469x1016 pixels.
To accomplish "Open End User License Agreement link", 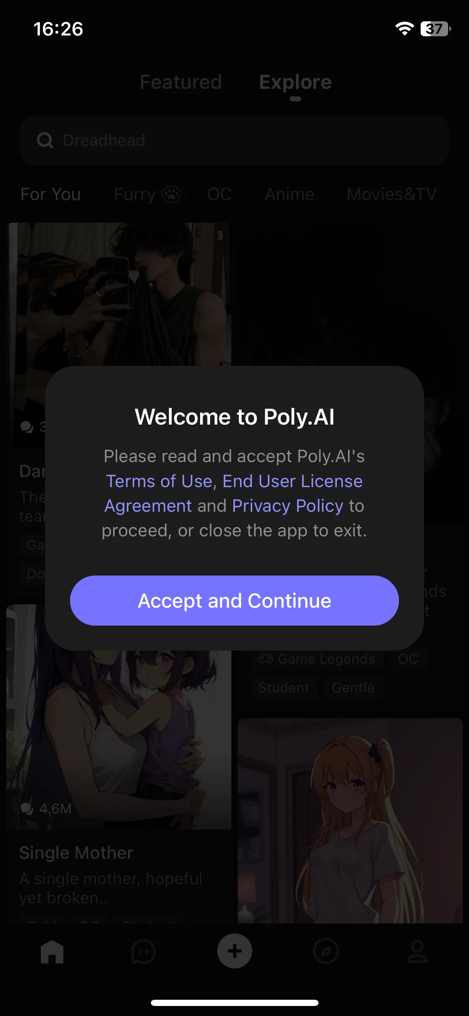I will pyautogui.click(x=233, y=493).
